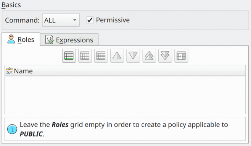
Task: Click the Command dropdown arrow
Action: [x=75, y=20]
